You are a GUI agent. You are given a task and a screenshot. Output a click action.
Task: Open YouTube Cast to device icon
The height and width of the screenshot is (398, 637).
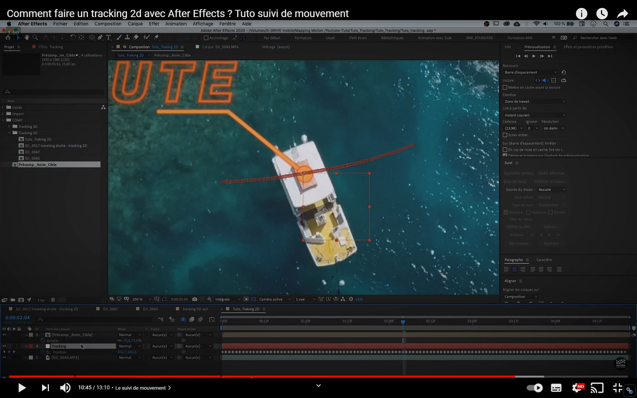click(x=597, y=388)
